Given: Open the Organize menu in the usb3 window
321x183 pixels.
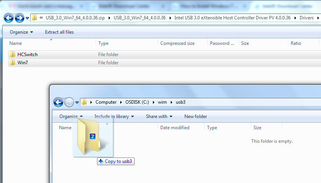Looking at the screenshot, I should (71, 116).
